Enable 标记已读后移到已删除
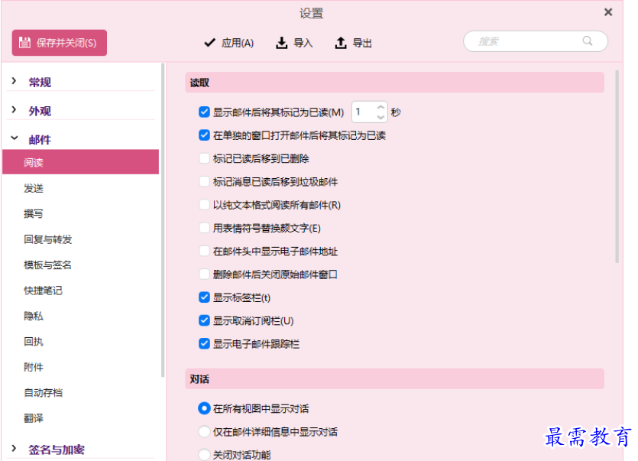This screenshot has height=461, width=638. point(204,158)
